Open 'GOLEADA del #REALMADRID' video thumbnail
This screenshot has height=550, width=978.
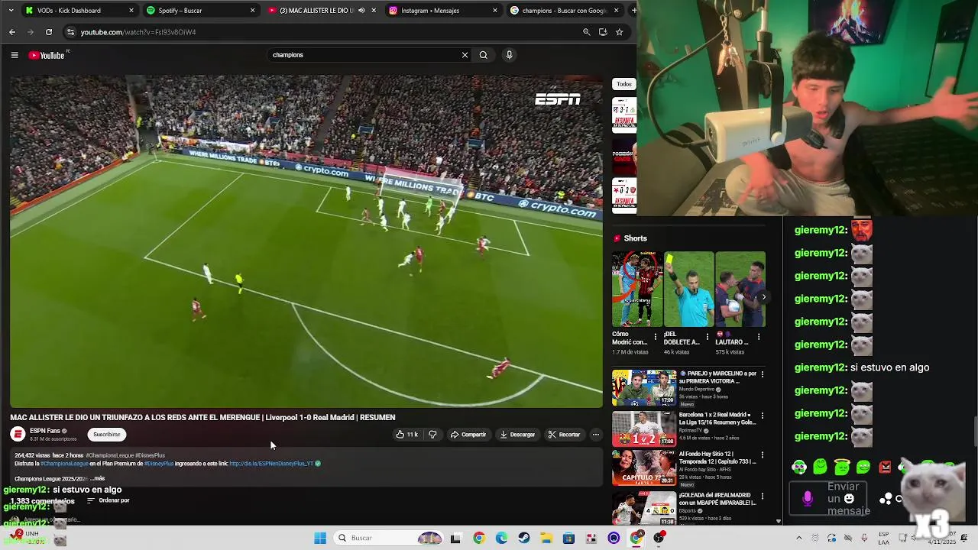click(x=644, y=509)
